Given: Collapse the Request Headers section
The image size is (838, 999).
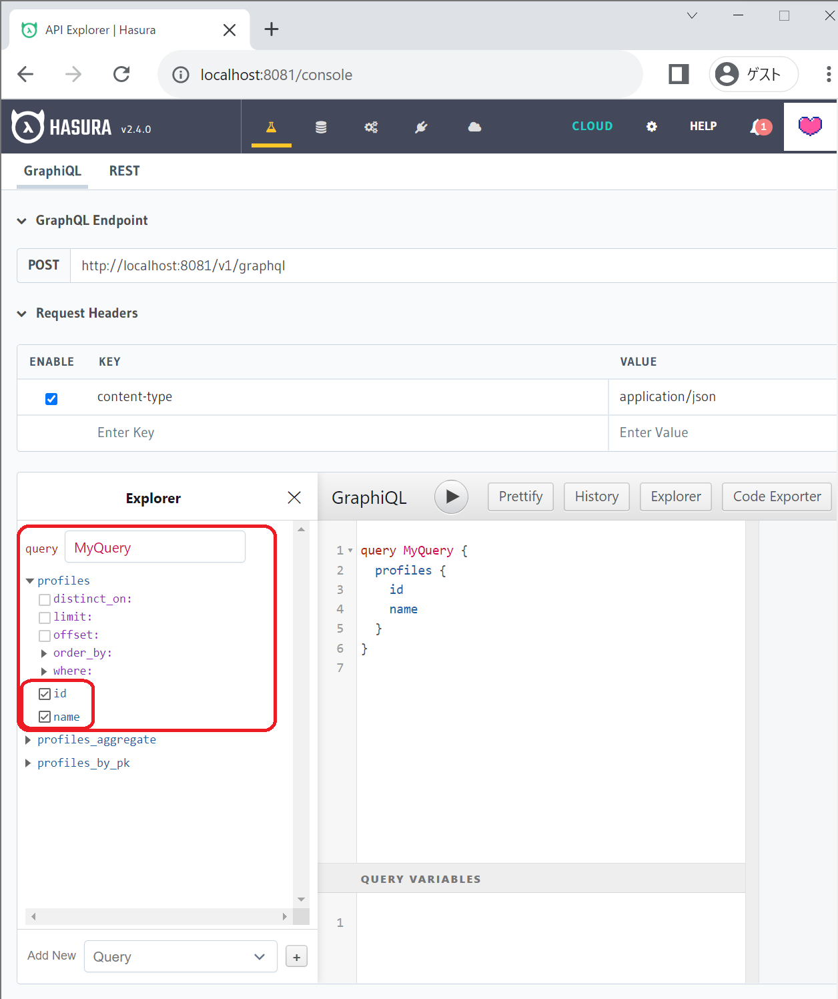Looking at the screenshot, I should [22, 314].
